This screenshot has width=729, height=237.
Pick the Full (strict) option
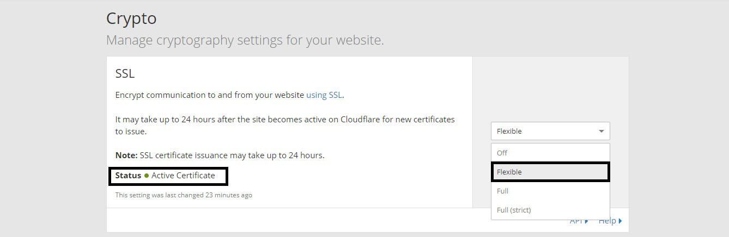[x=550, y=210]
